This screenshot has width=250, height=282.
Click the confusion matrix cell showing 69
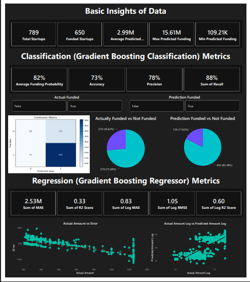tap(30, 131)
